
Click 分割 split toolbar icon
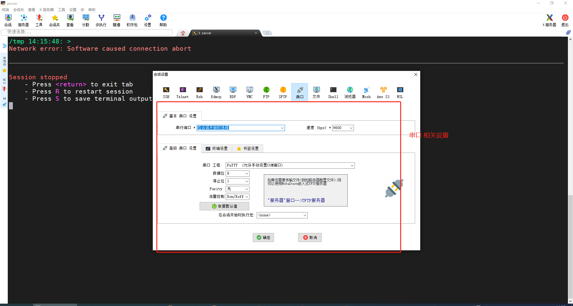click(x=86, y=21)
